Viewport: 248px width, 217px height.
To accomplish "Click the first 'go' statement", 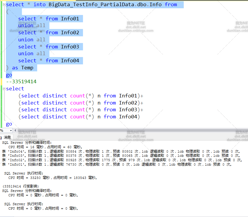I will click(9, 75).
